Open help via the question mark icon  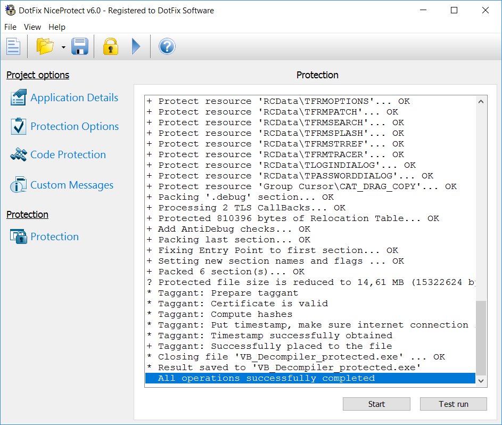[167, 47]
